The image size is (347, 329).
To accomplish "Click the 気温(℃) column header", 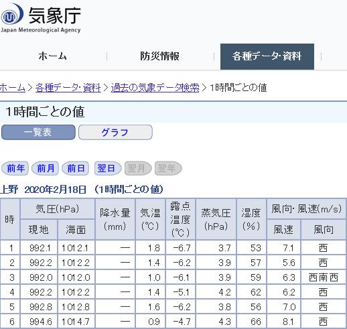I will click(151, 219).
